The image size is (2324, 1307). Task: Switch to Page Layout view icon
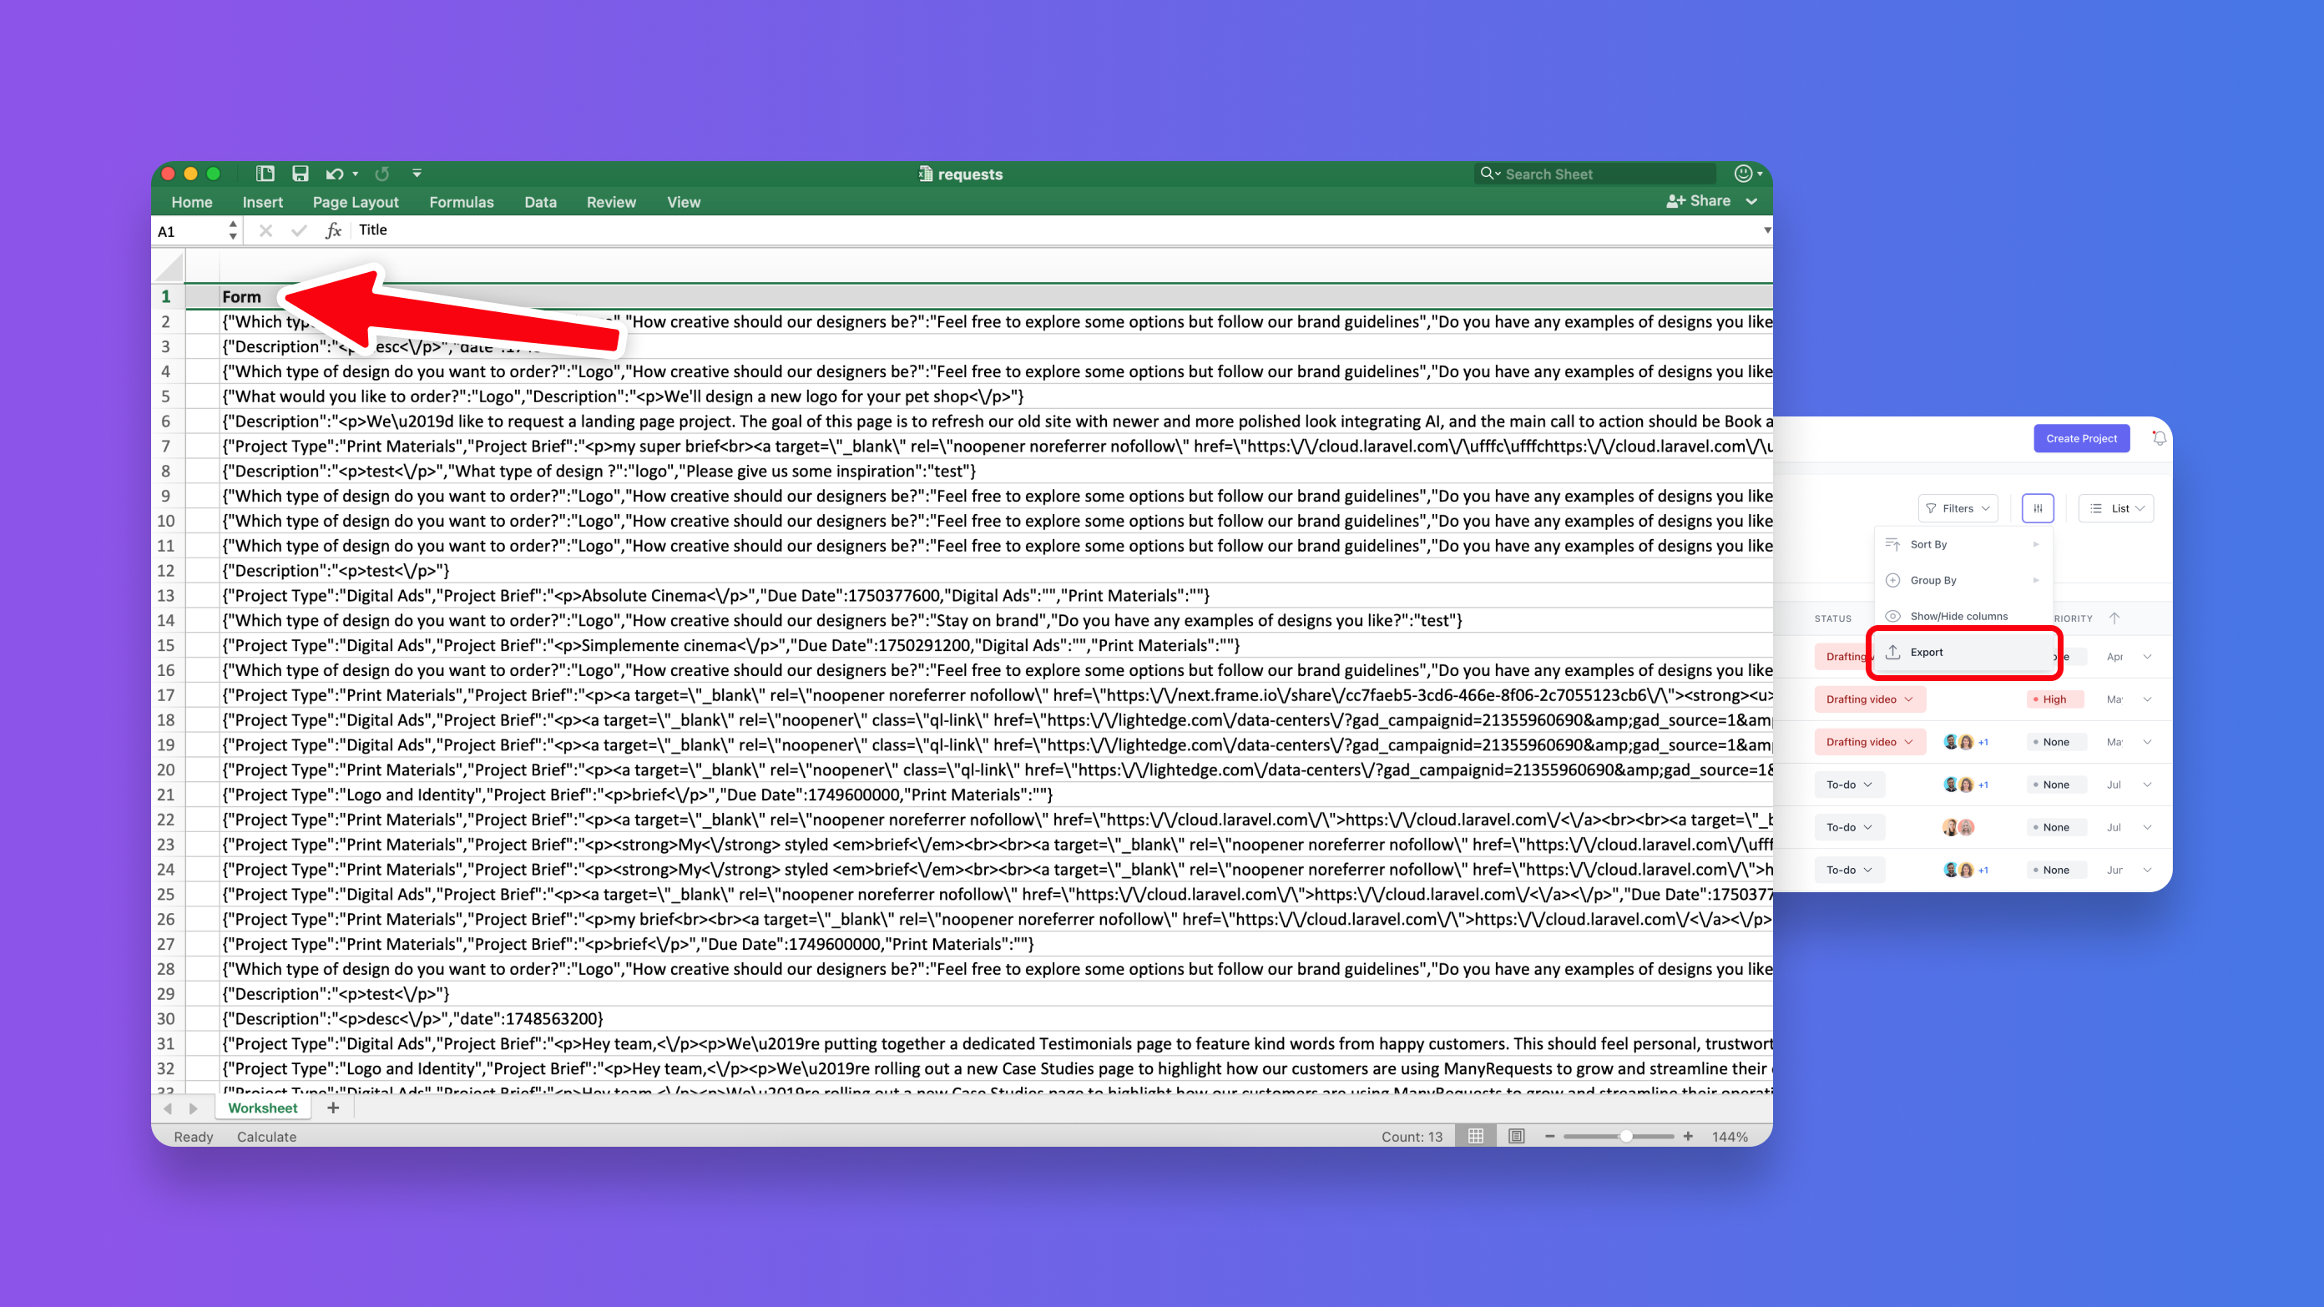1517,1137
